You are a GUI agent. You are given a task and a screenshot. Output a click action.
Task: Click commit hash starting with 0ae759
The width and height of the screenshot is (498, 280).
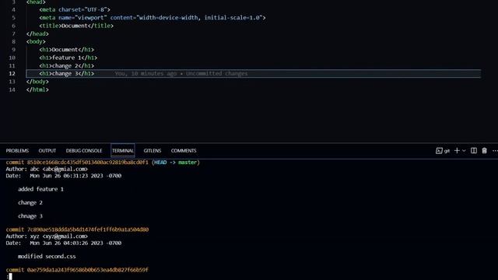tap(88, 270)
